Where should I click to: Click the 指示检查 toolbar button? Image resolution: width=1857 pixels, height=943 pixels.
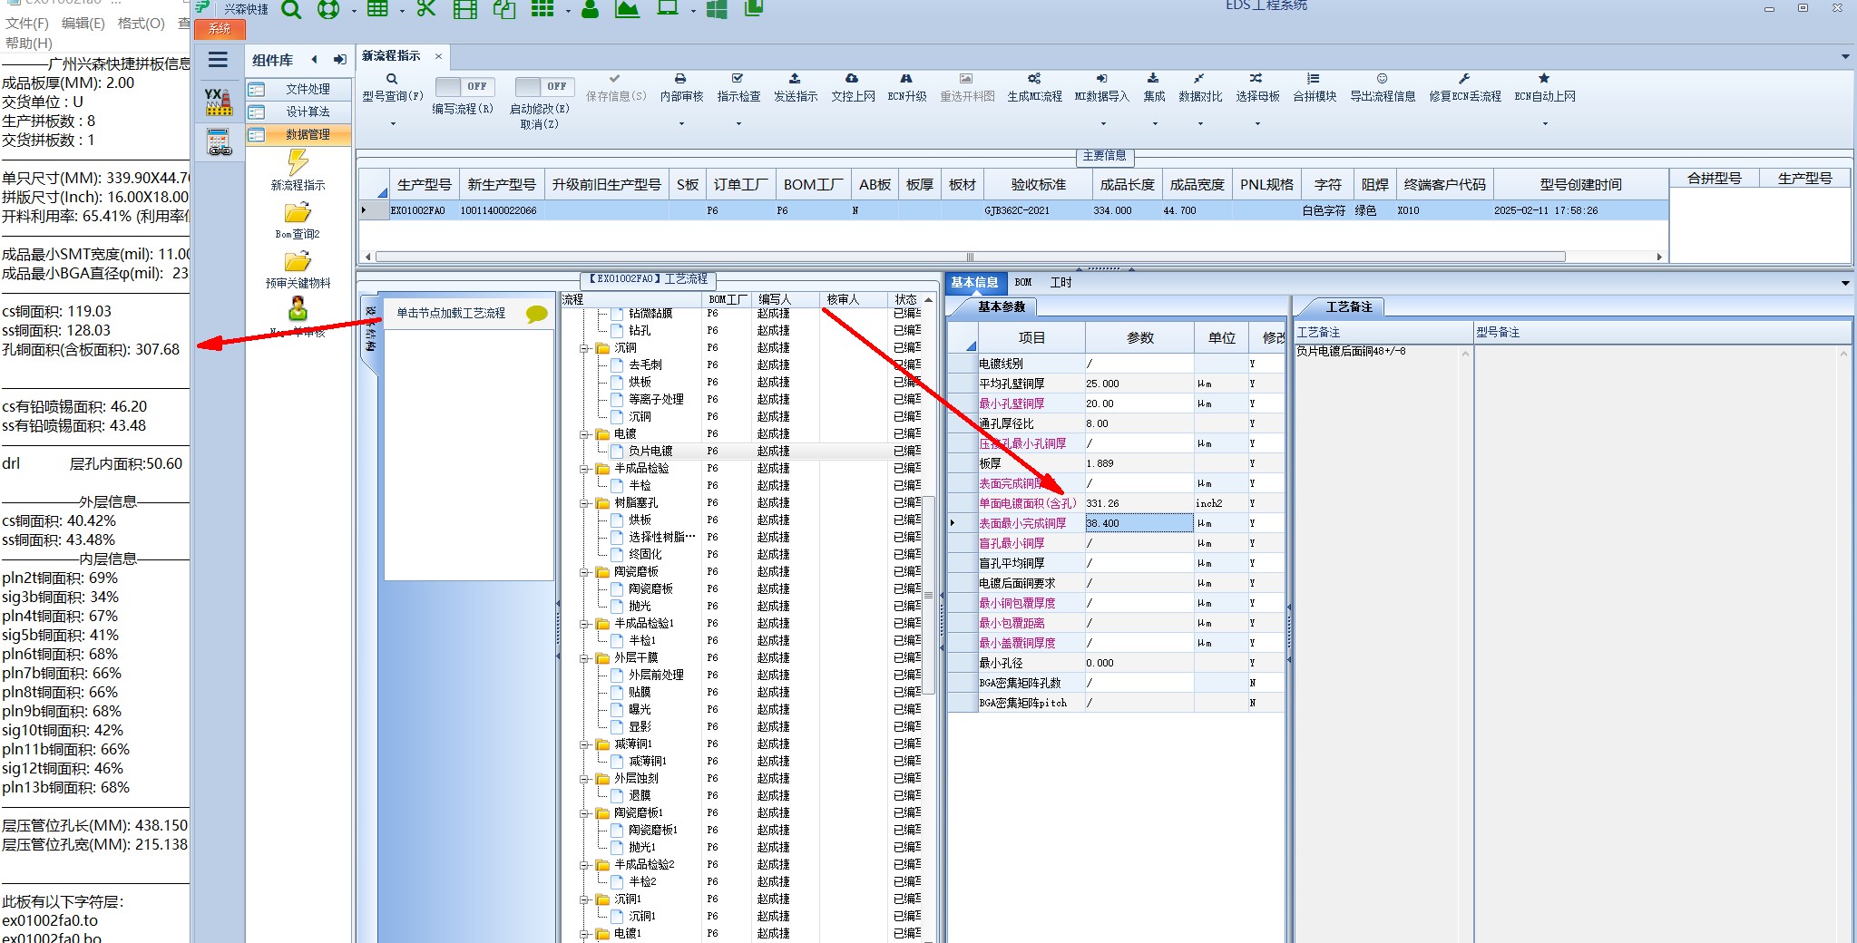click(x=738, y=87)
